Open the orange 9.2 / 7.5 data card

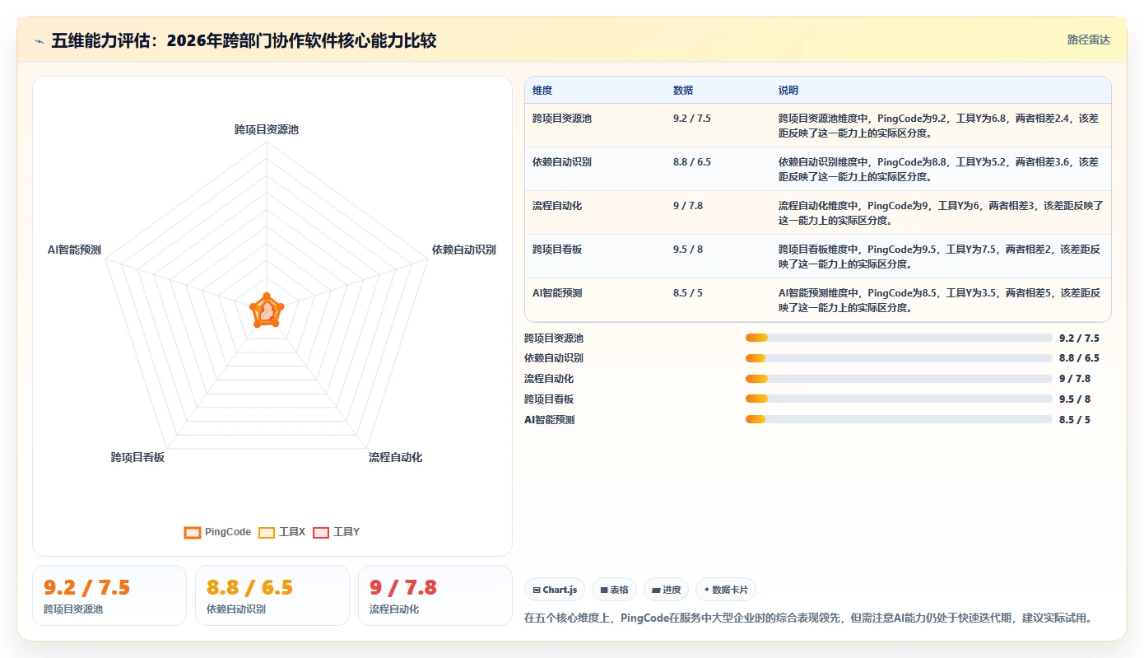109,595
